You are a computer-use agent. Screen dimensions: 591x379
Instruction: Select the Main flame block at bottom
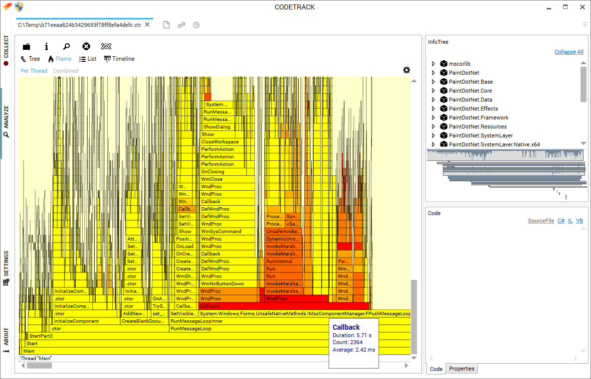(x=216, y=351)
